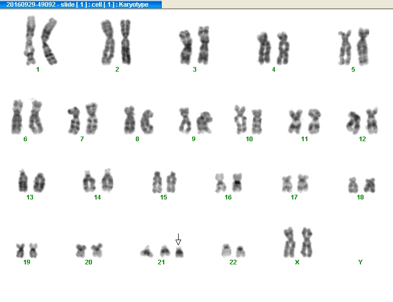Click the green label '11'
Viewport: 393px width, 302px height.
click(x=305, y=139)
